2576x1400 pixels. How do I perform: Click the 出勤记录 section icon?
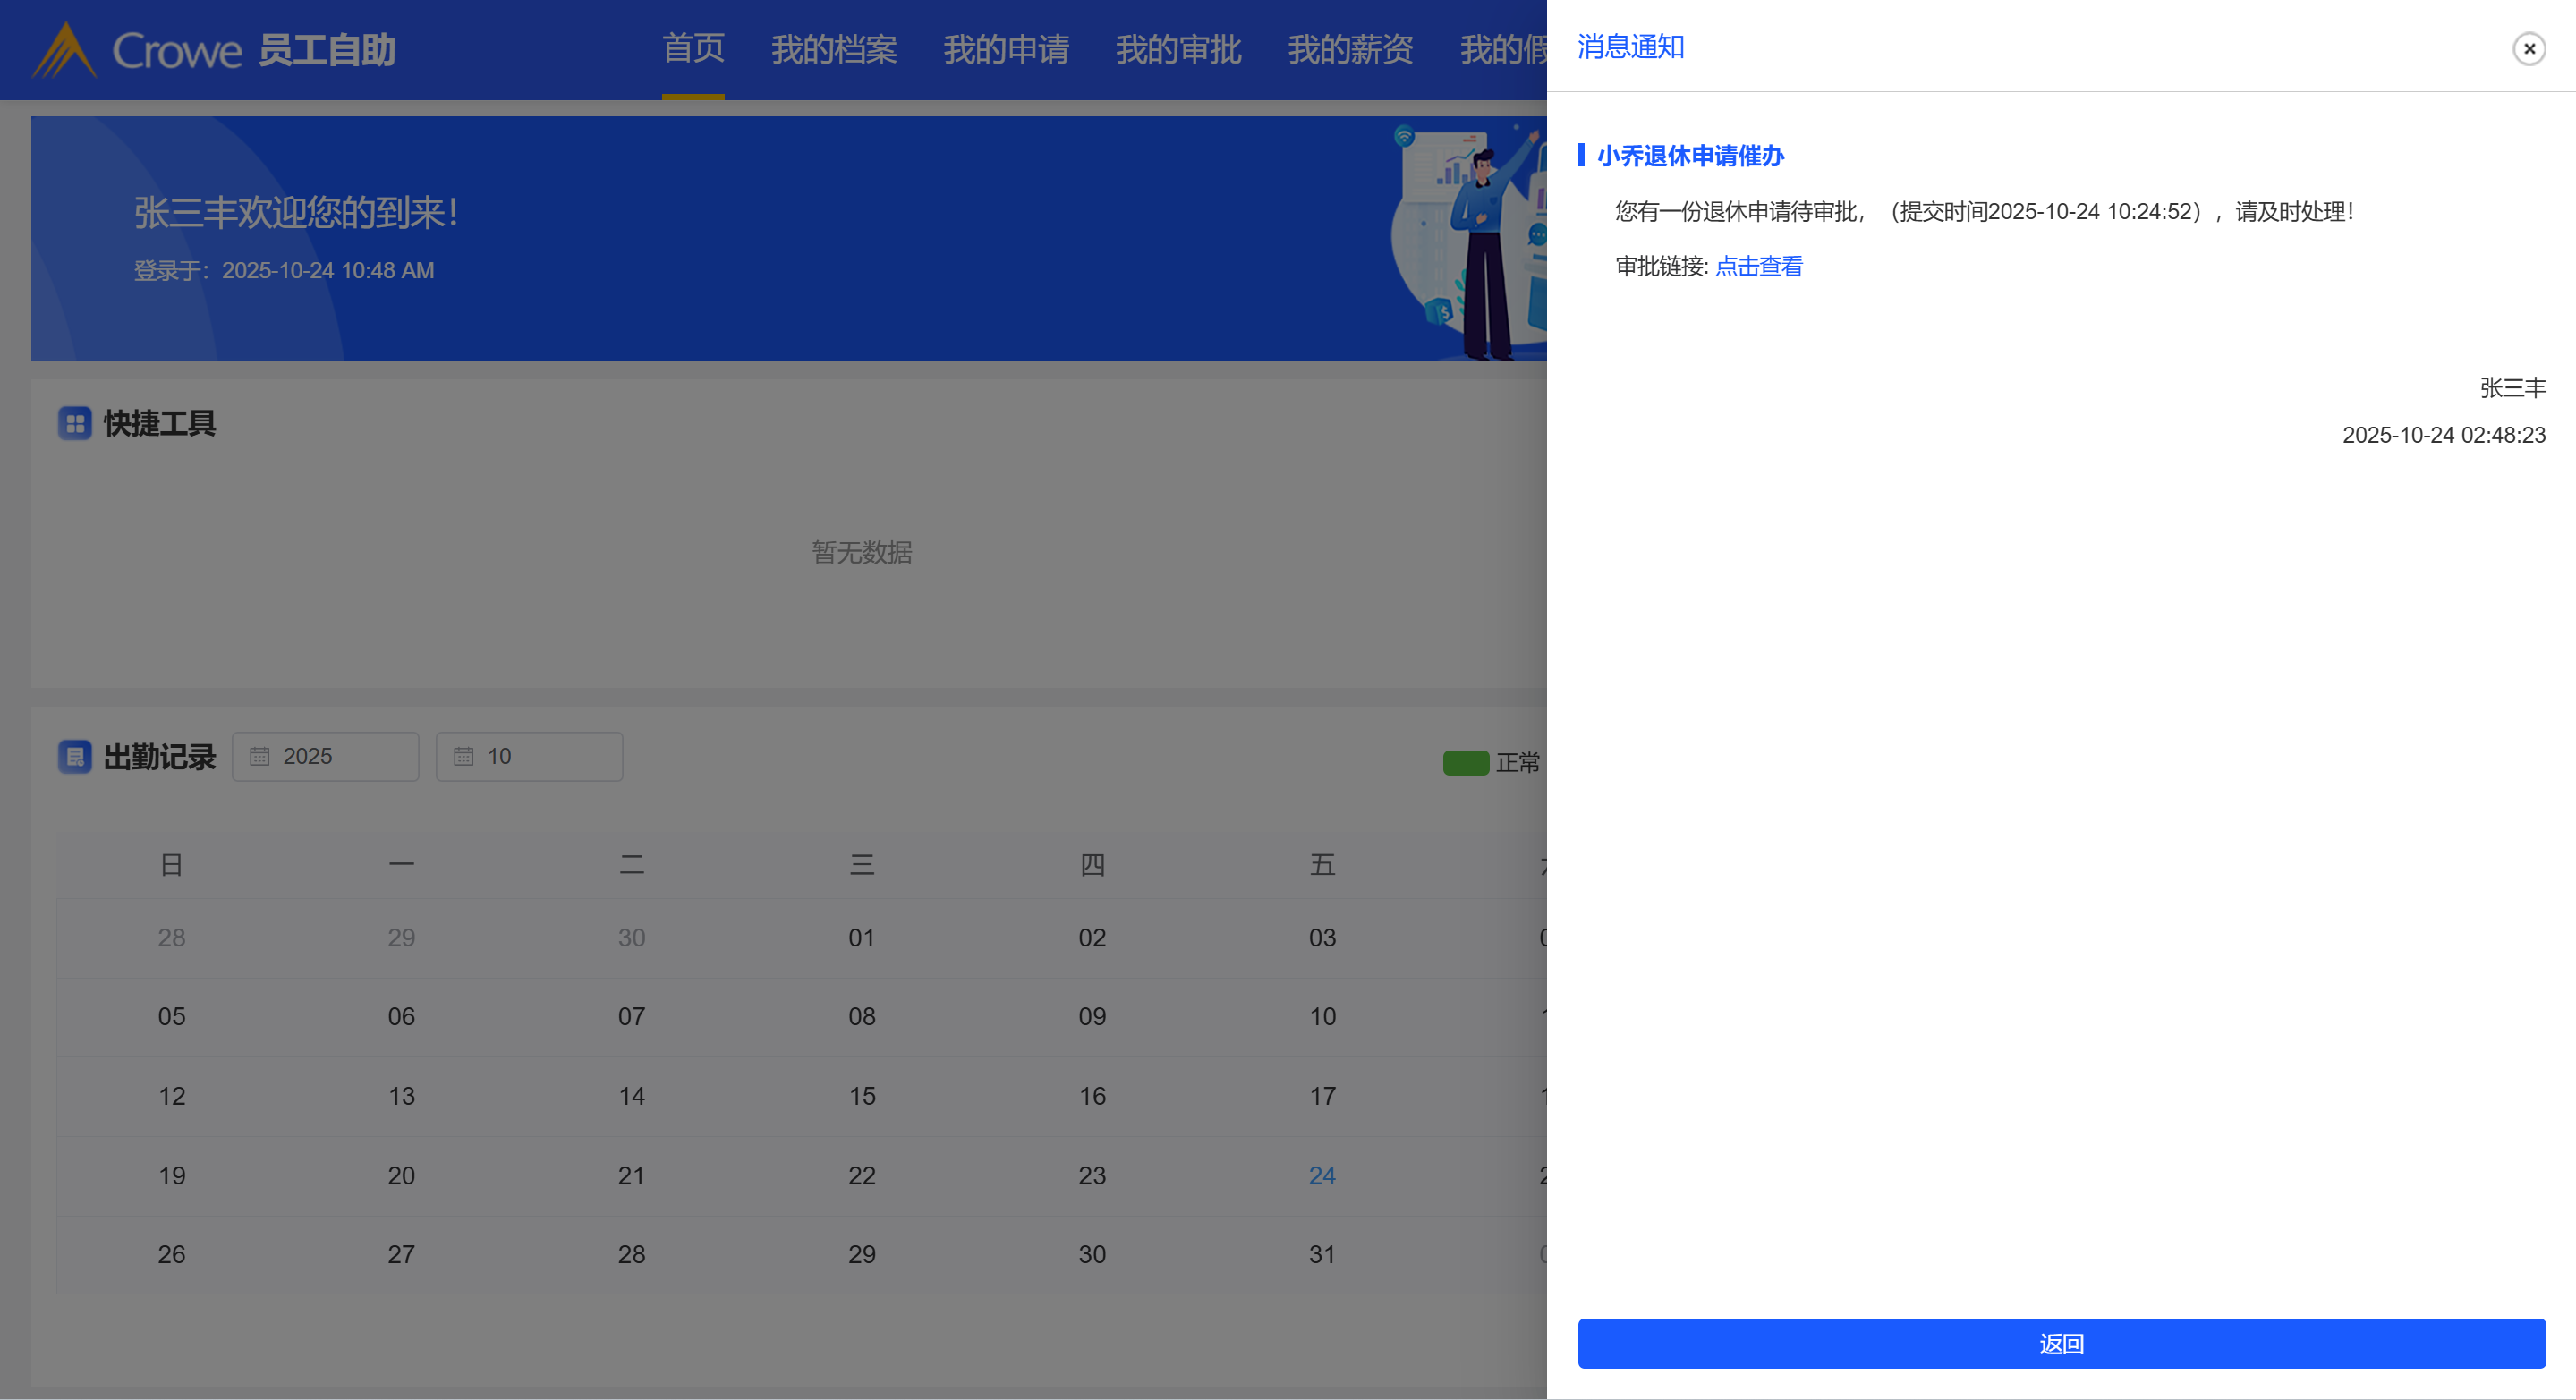pyautogui.click(x=75, y=757)
